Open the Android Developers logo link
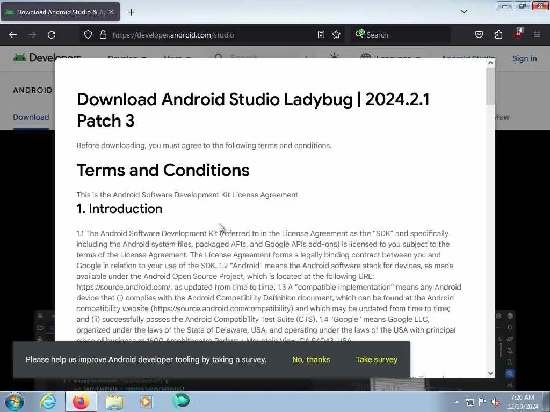Image resolution: width=550 pixels, height=412 pixels. click(x=47, y=57)
